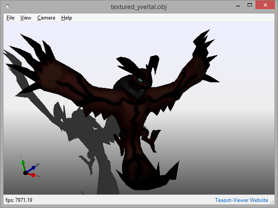Click the application icon in title bar
278x208 pixels.
[x=7, y=6]
